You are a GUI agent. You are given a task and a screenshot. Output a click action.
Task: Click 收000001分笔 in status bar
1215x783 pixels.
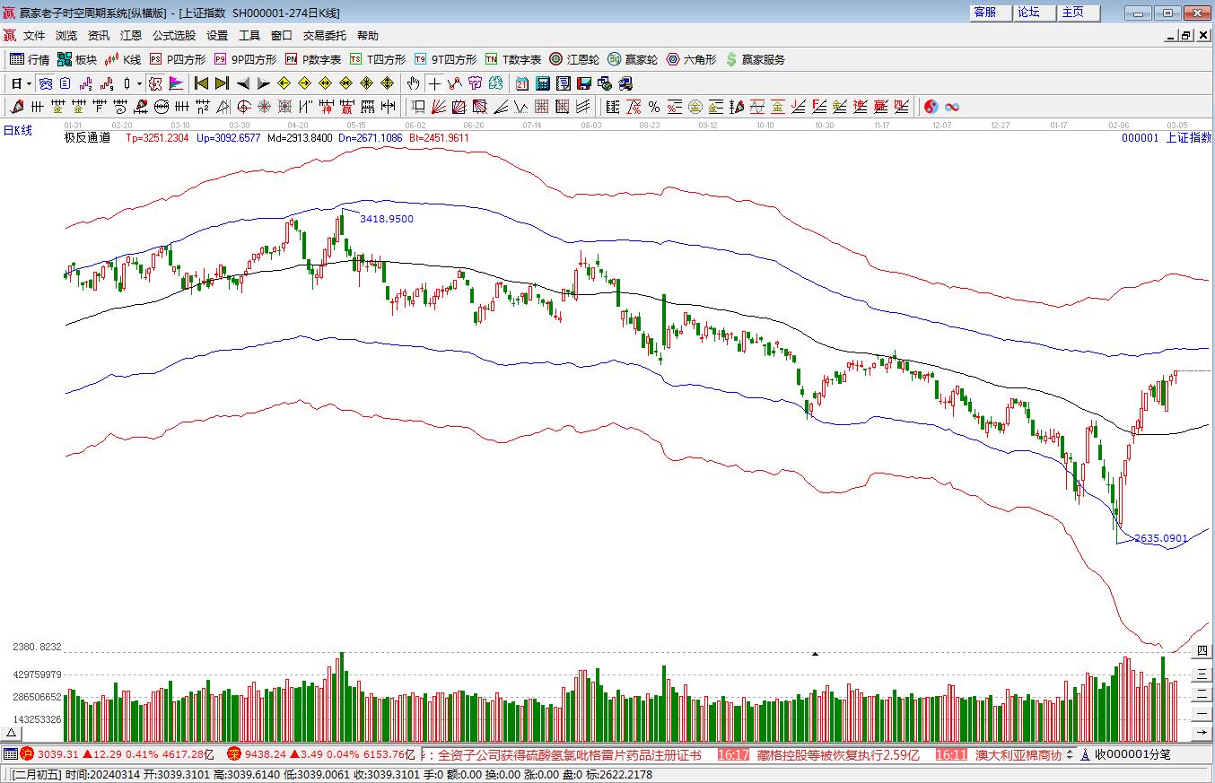[x=1132, y=755]
